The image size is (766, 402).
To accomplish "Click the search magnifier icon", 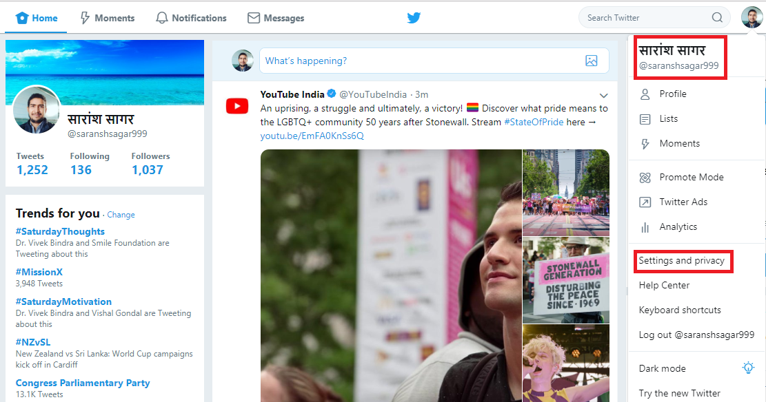I will point(716,18).
